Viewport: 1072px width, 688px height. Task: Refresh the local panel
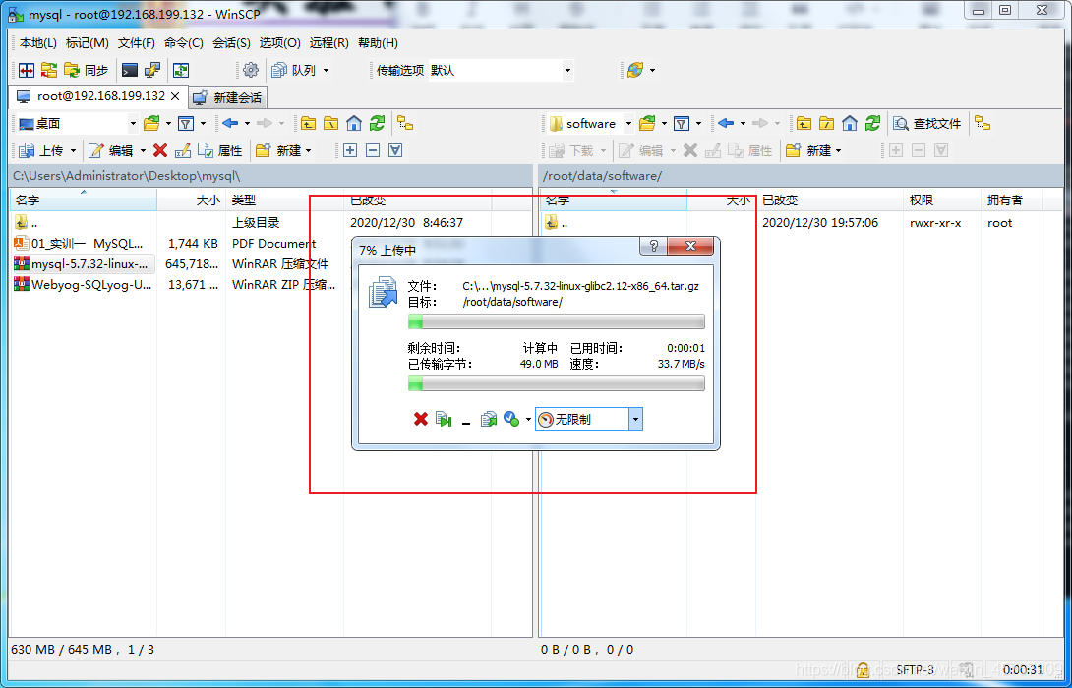pos(377,124)
